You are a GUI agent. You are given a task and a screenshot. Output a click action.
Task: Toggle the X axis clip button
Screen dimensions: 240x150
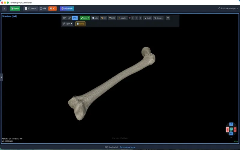pos(133,18)
